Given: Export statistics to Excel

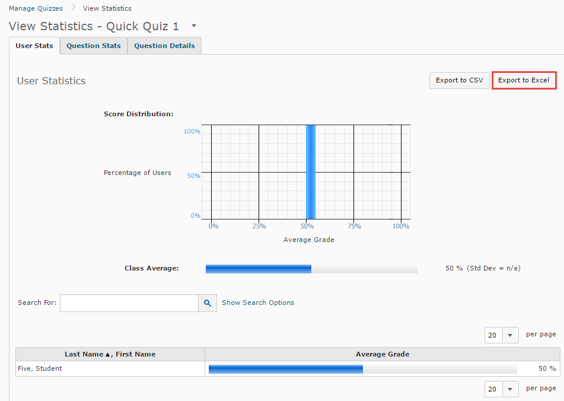Looking at the screenshot, I should [x=524, y=80].
